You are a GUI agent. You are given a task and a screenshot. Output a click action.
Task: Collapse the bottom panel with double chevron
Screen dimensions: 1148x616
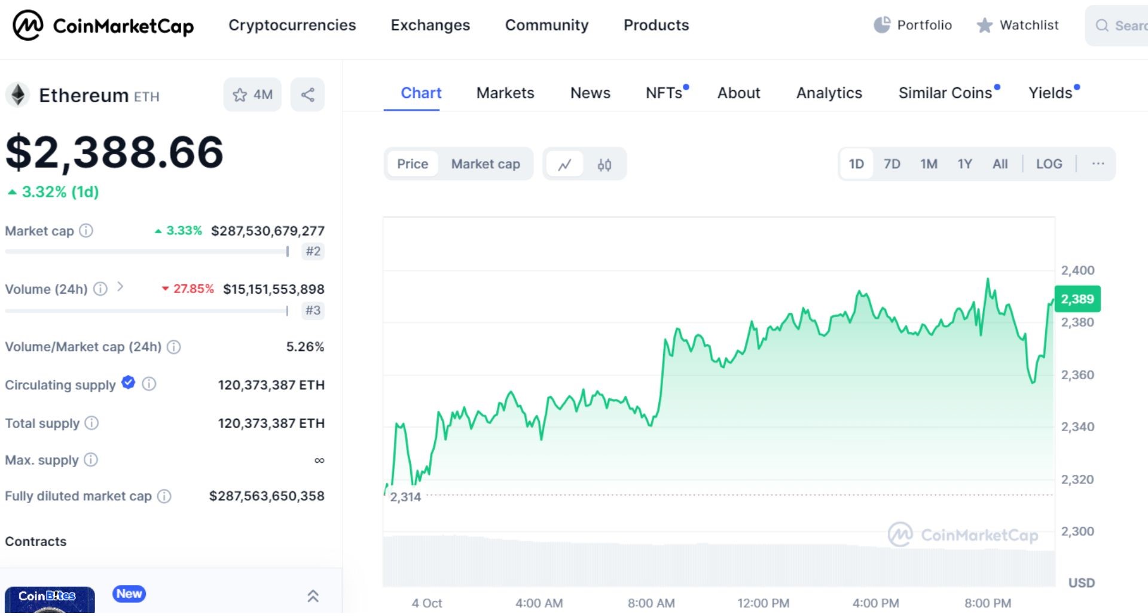(313, 596)
